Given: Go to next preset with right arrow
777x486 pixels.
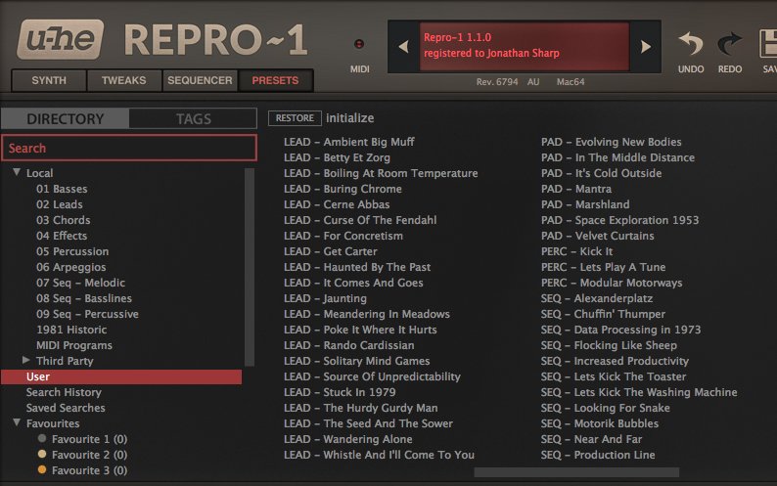Looking at the screenshot, I should tap(646, 47).
